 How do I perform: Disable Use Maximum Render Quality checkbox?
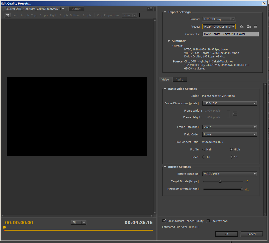click(x=164, y=221)
